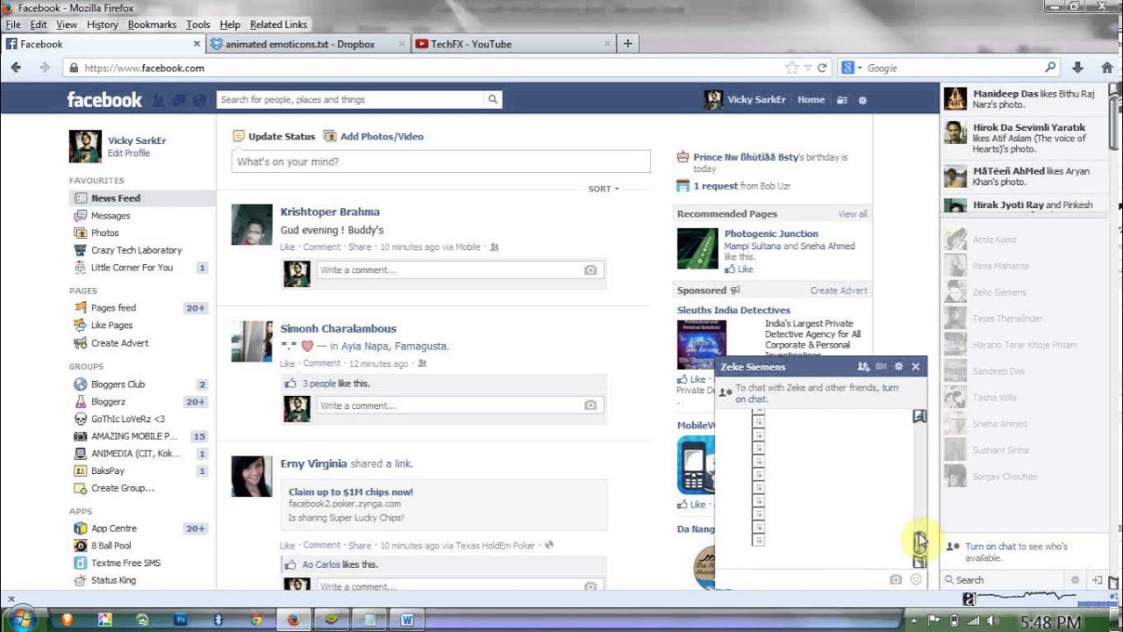The image size is (1123, 632).
Task: Open chat sidebar options gear
Action: [1075, 580]
